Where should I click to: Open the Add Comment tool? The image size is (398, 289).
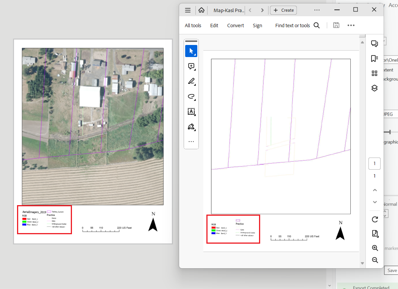191,66
